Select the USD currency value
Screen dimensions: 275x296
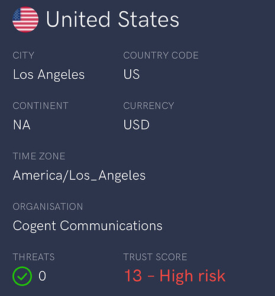137,125
